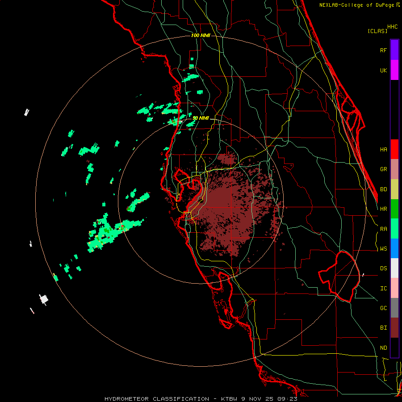Click the [CLAS] legend header

coord(377,31)
